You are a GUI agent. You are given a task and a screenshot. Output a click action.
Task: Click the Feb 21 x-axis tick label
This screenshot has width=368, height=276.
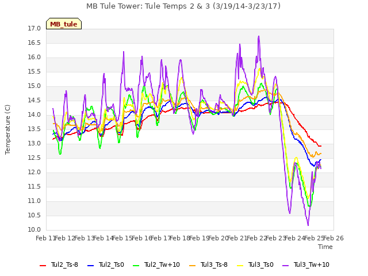pyautogui.click(x=237, y=238)
